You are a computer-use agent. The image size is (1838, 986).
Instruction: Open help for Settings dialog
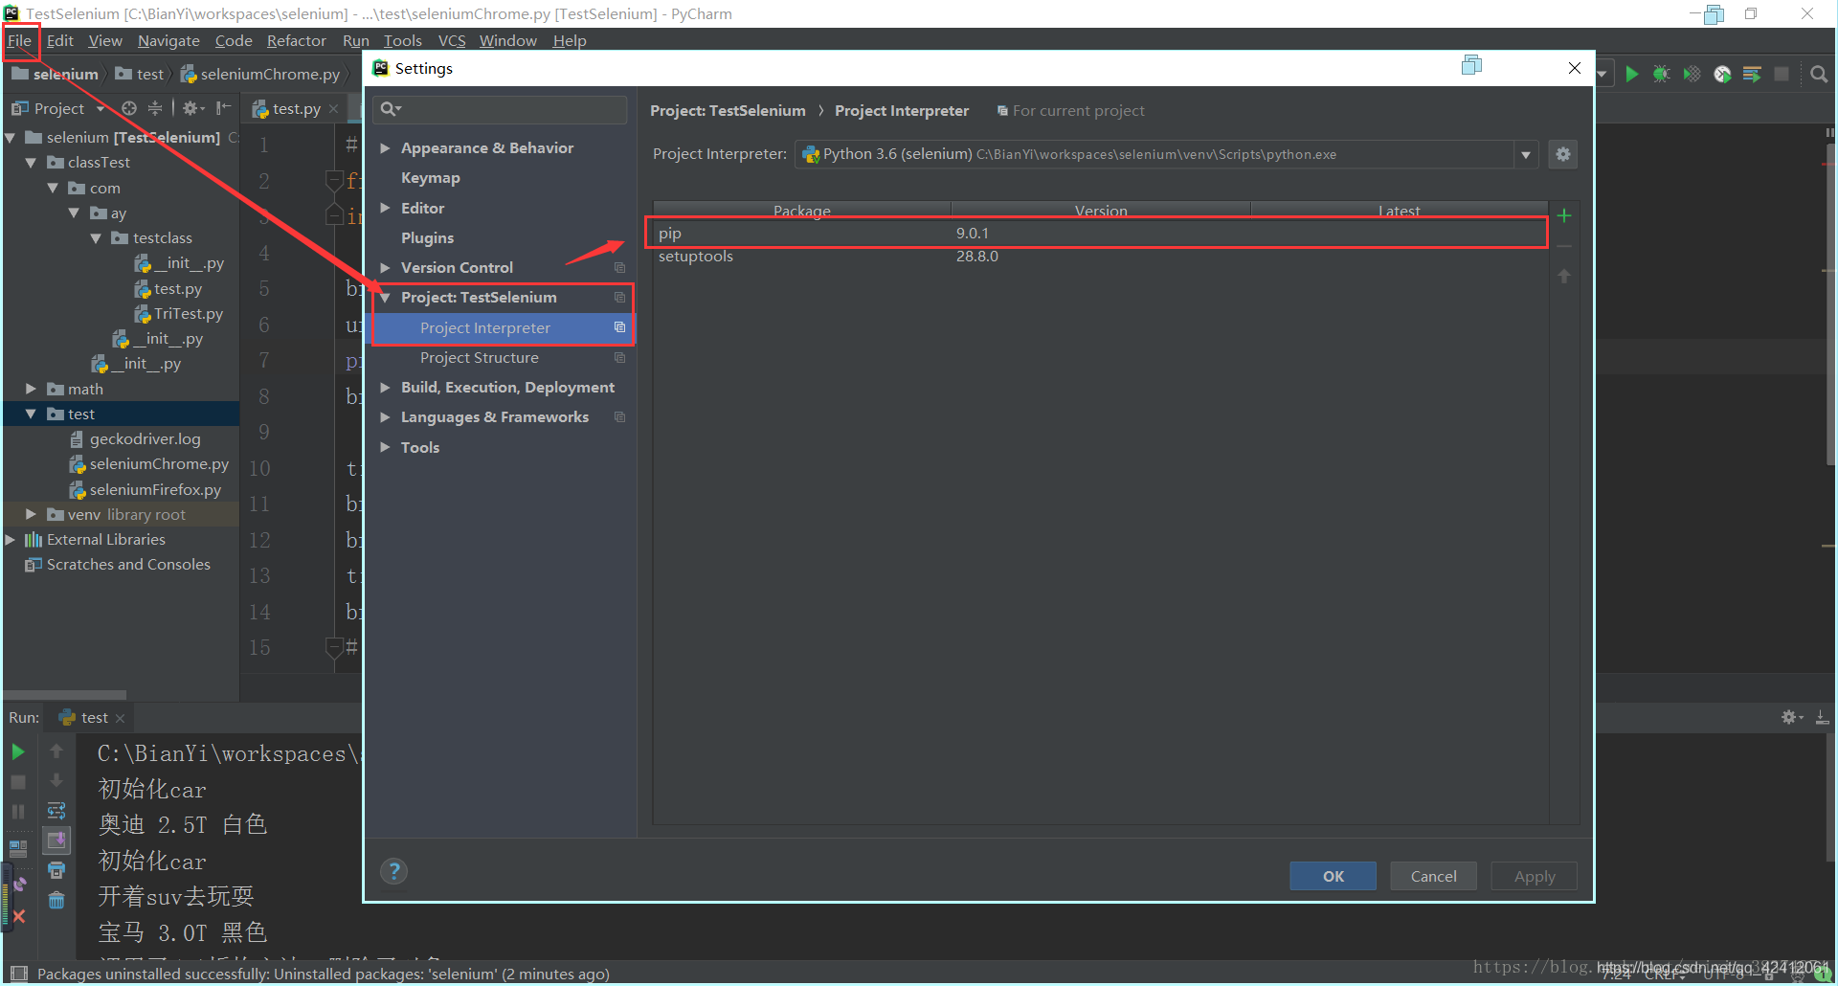393,871
